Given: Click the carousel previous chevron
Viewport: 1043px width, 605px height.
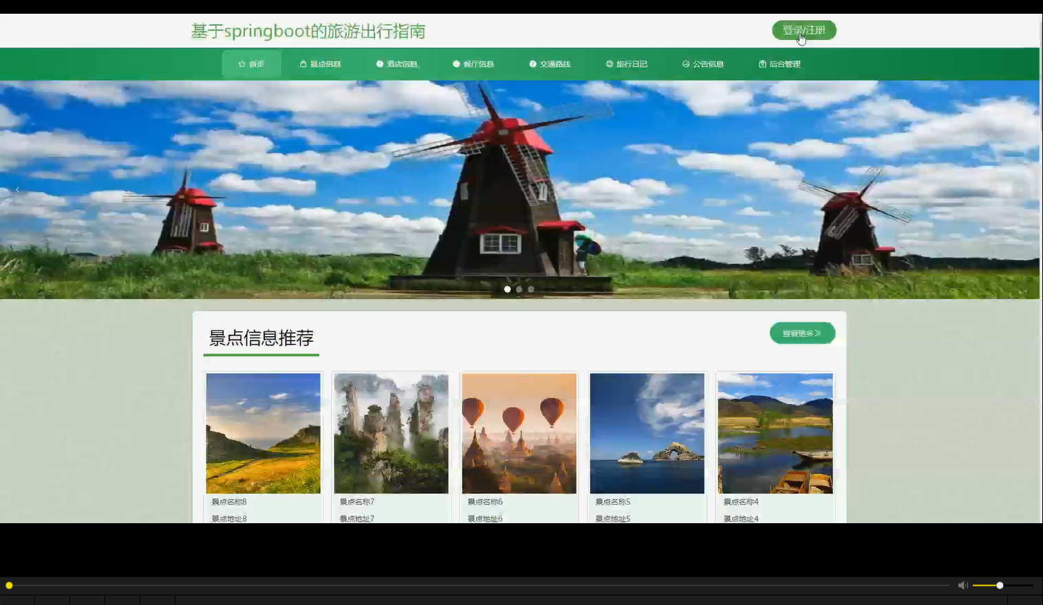Looking at the screenshot, I should [17, 188].
